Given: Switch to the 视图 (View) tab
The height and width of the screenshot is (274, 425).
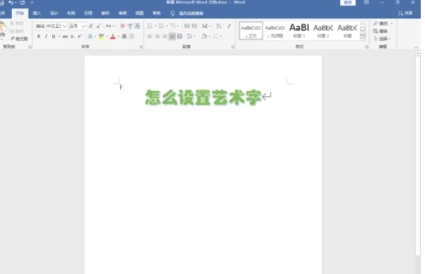Looking at the screenshot, I should point(140,13).
